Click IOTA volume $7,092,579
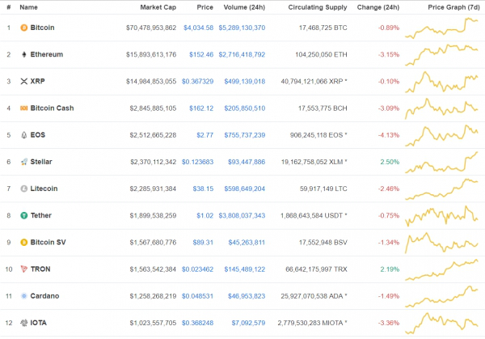The image size is (485, 339). (248, 323)
